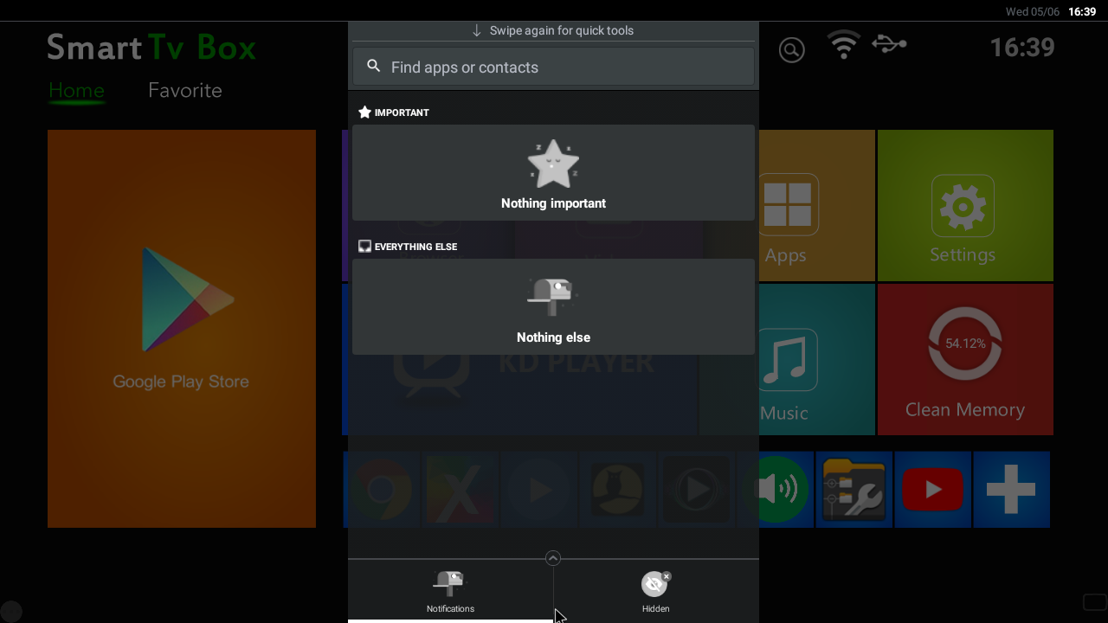The height and width of the screenshot is (623, 1108).
Task: Click the Find apps or contacts field
Action: [553, 67]
